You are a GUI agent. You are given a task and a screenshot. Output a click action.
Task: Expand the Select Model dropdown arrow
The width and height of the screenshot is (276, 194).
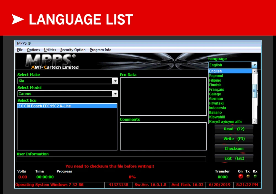115,94
